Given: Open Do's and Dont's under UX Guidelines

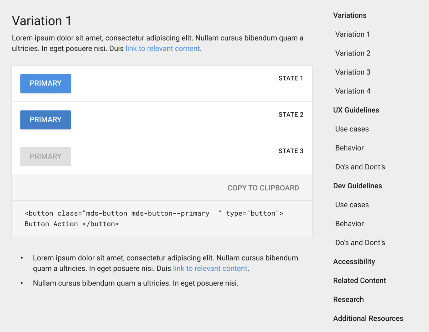Looking at the screenshot, I should coord(360,167).
